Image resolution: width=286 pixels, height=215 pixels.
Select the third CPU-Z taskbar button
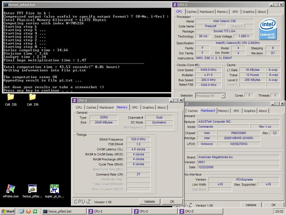(201, 211)
